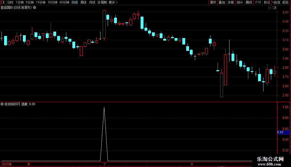291x167 pixels.
Task: Select the 5分钟 period tab
Action: point(30,2)
